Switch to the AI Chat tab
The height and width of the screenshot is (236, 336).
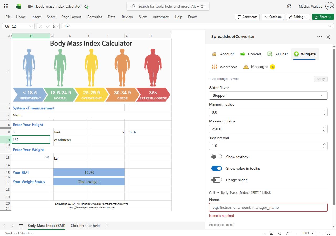[x=277, y=54]
